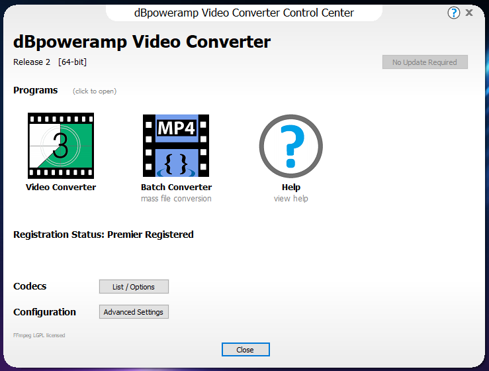Click the 'view help' caption
The height and width of the screenshot is (371, 489).
tap(291, 199)
